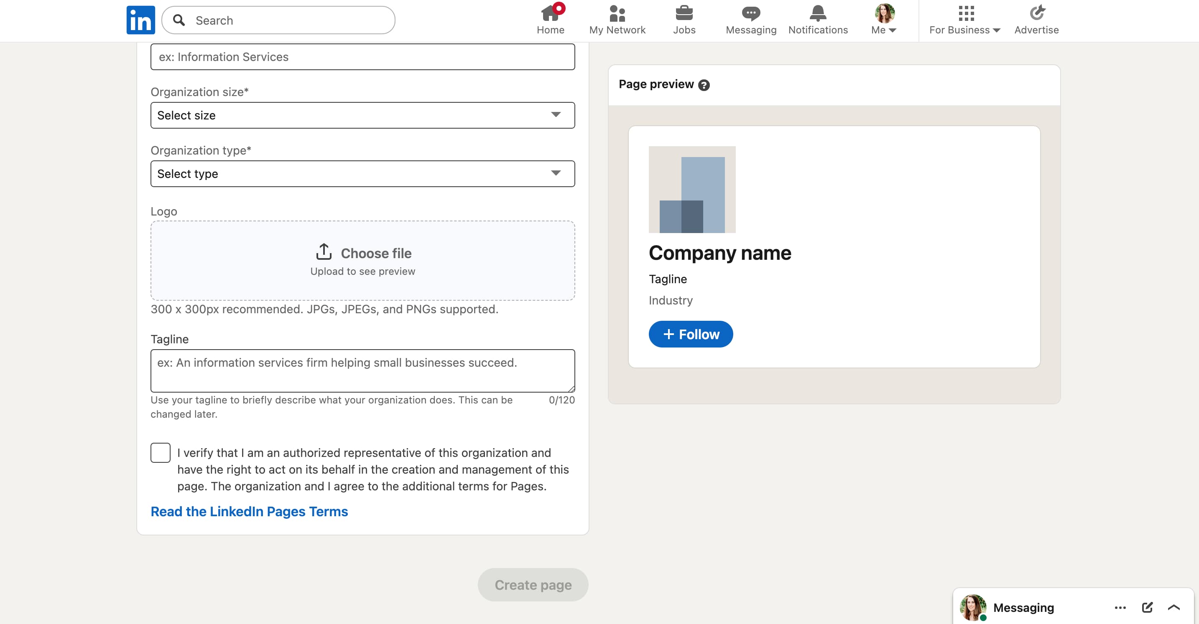Click the Page preview help icon
Image resolution: width=1199 pixels, height=624 pixels.
coord(704,85)
